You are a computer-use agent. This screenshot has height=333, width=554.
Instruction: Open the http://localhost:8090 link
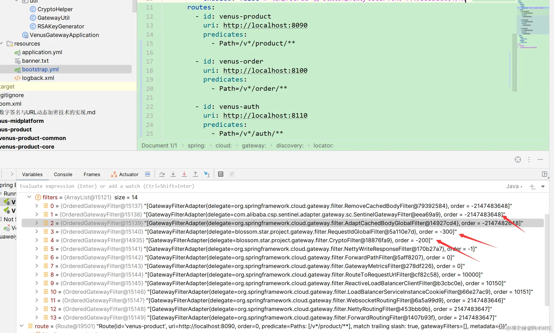(x=265, y=25)
